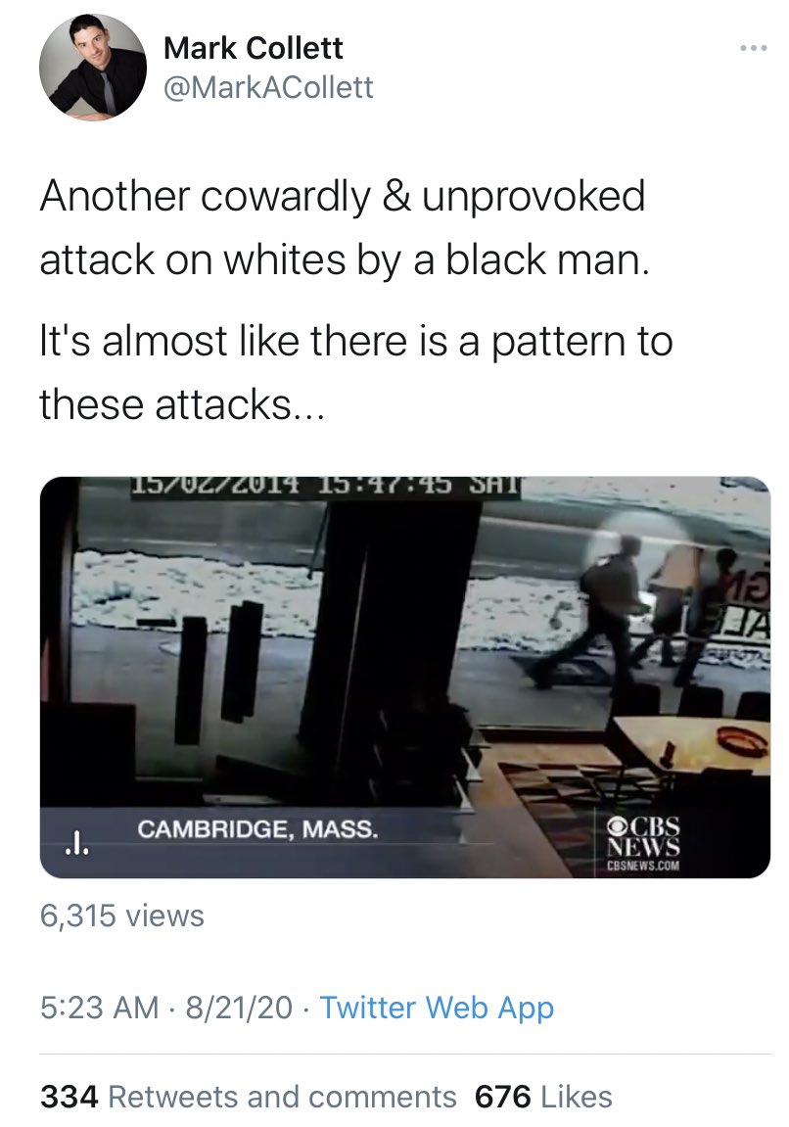Viewport: 789px width, 1127px height.
Task: Click the Twitter Web App source link
Action: (437, 1007)
